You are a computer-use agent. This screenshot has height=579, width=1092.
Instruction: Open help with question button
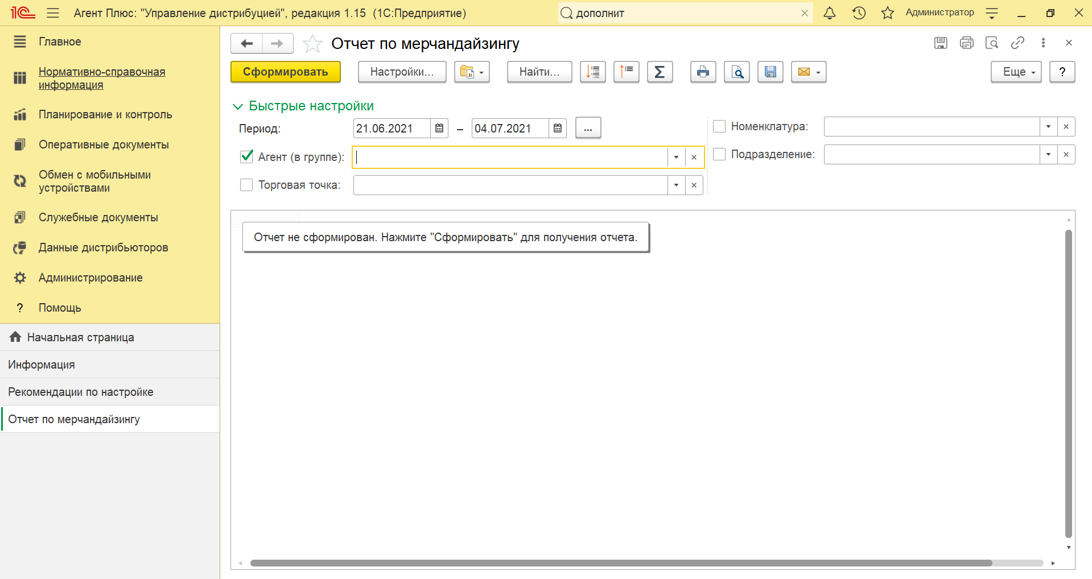(x=1062, y=72)
